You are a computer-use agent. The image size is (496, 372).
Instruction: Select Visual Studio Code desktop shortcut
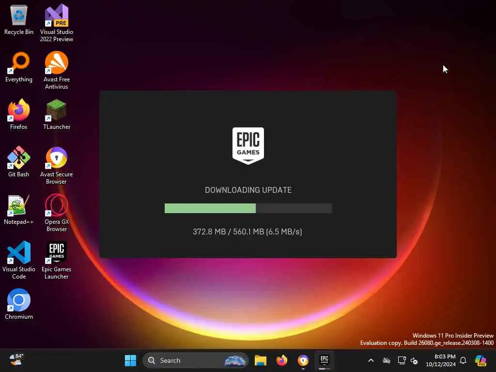click(19, 260)
